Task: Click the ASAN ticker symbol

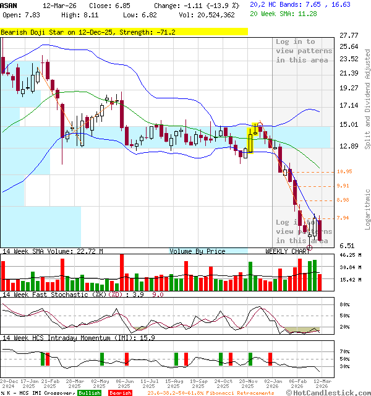Action: pyautogui.click(x=9, y=6)
